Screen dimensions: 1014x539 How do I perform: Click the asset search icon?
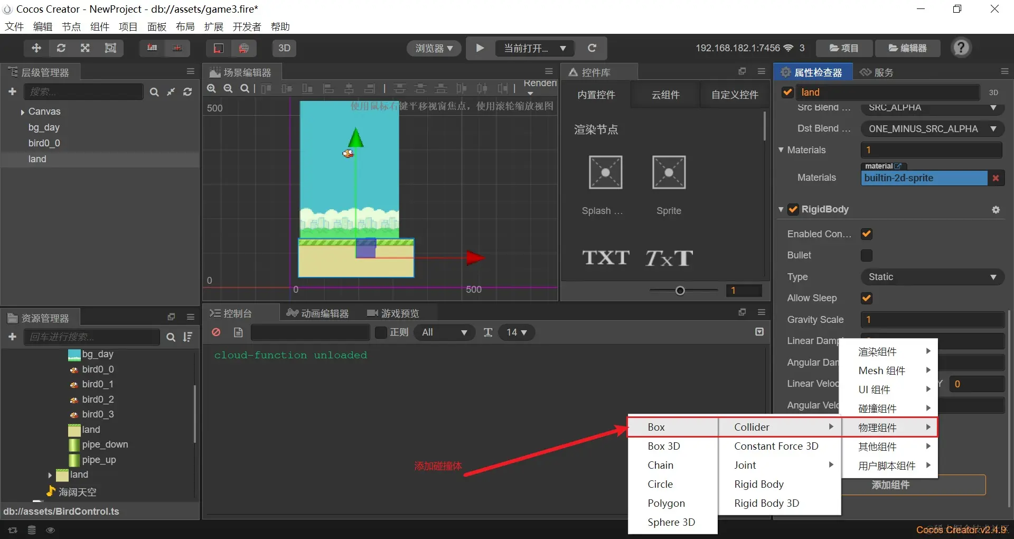pos(171,337)
